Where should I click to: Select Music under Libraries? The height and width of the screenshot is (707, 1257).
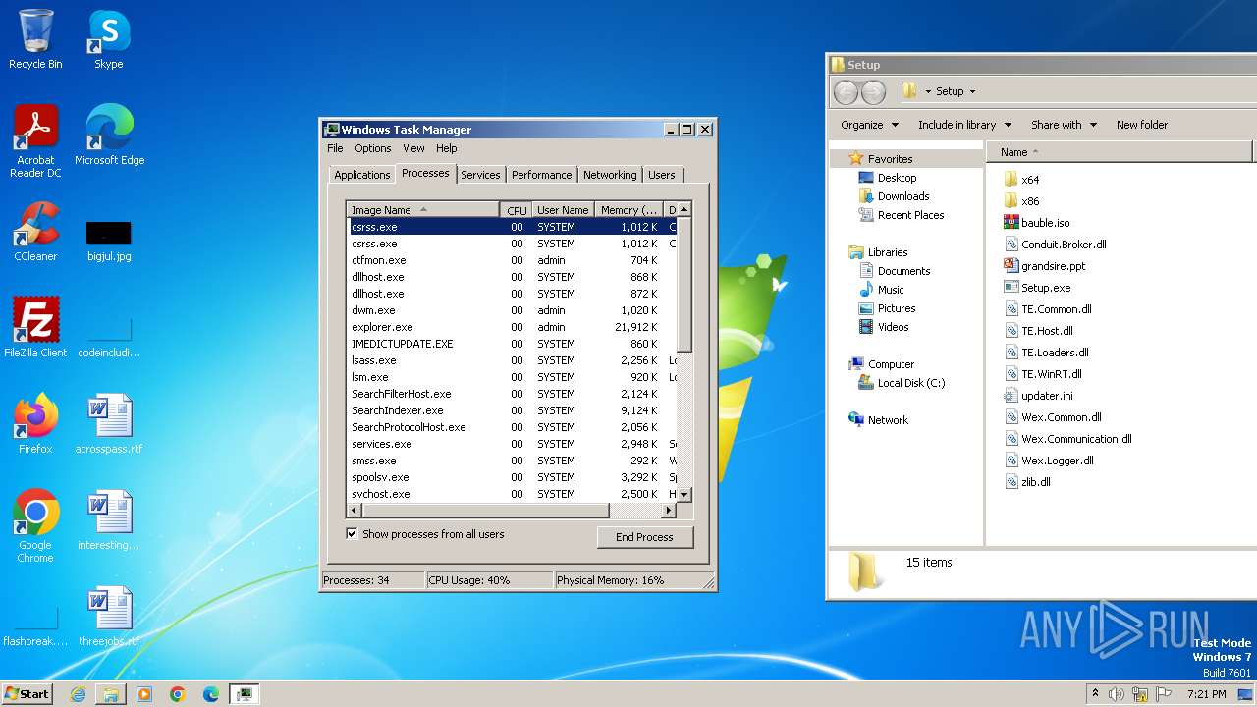[x=881, y=290]
